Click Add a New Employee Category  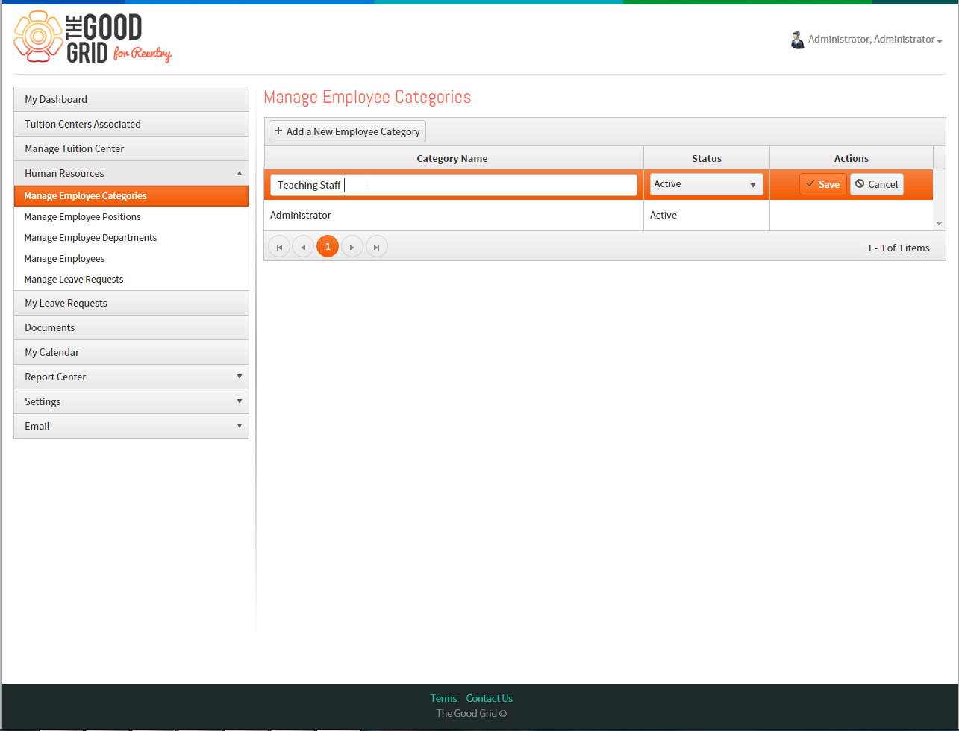347,131
